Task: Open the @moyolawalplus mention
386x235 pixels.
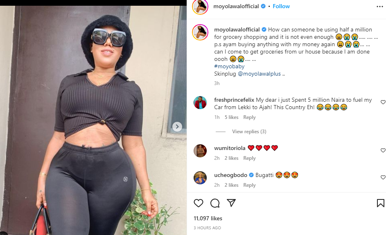Action: [259, 74]
